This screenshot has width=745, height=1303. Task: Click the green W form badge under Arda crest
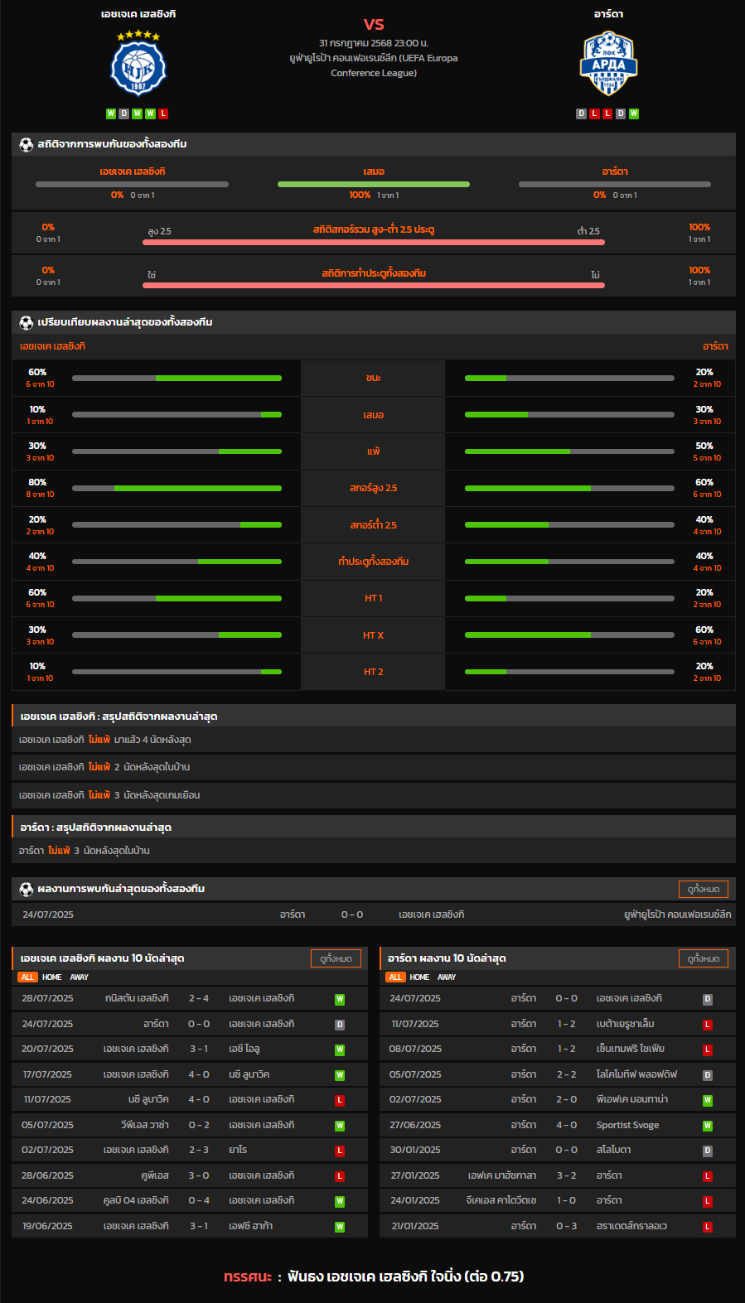point(634,113)
